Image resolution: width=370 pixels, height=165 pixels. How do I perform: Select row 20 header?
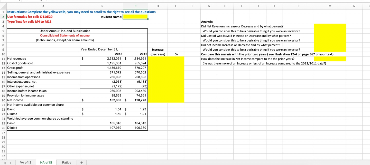tap(3, 100)
